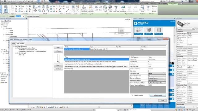This screenshot has height=111, width=198.
Task: Select rule 'Array Hangers... Fixed Distance from Start to End'
Action: pyautogui.click(x=97, y=64)
